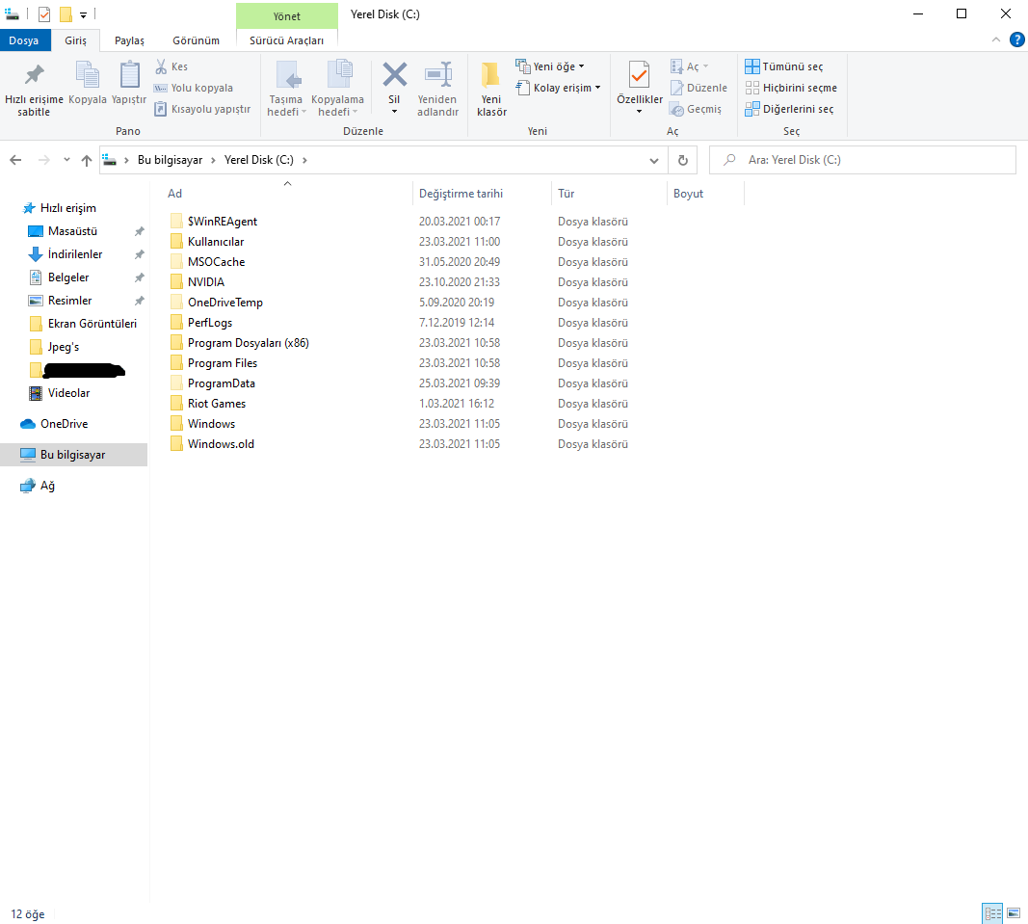Click the Kopyala copy icon

point(88,74)
